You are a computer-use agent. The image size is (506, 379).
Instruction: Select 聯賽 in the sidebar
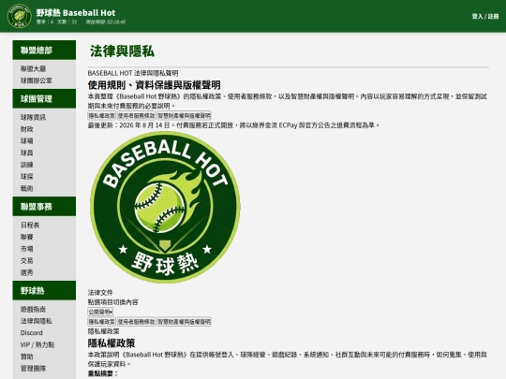tap(27, 237)
